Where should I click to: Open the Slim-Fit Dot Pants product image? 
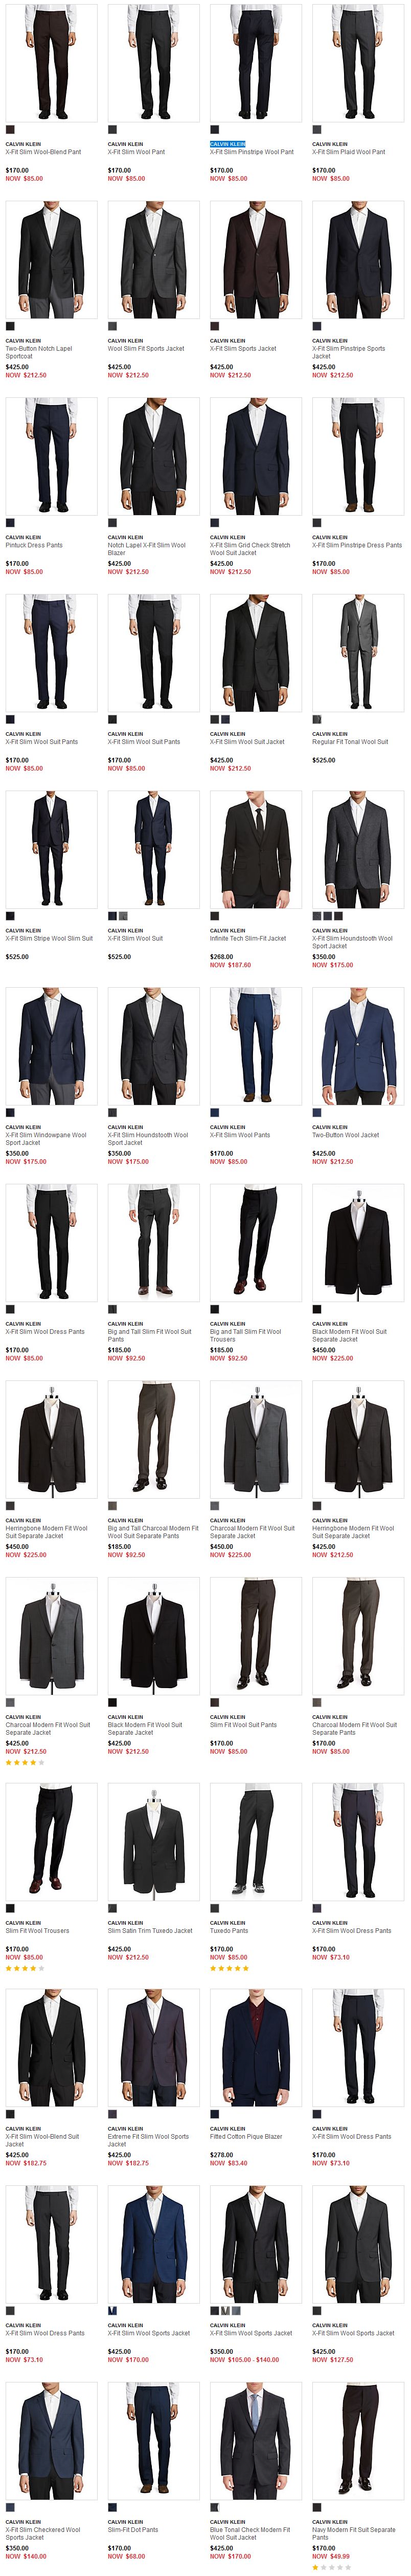pos(154,2441)
